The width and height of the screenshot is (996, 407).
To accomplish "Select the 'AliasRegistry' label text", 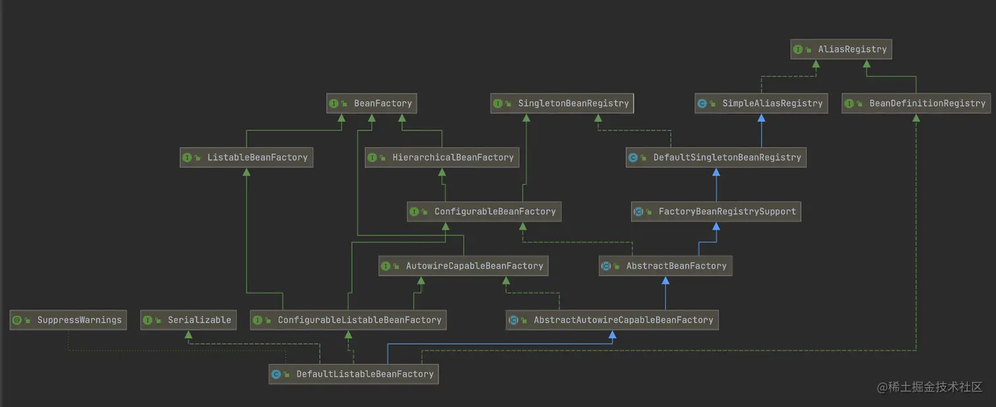I will coord(852,49).
